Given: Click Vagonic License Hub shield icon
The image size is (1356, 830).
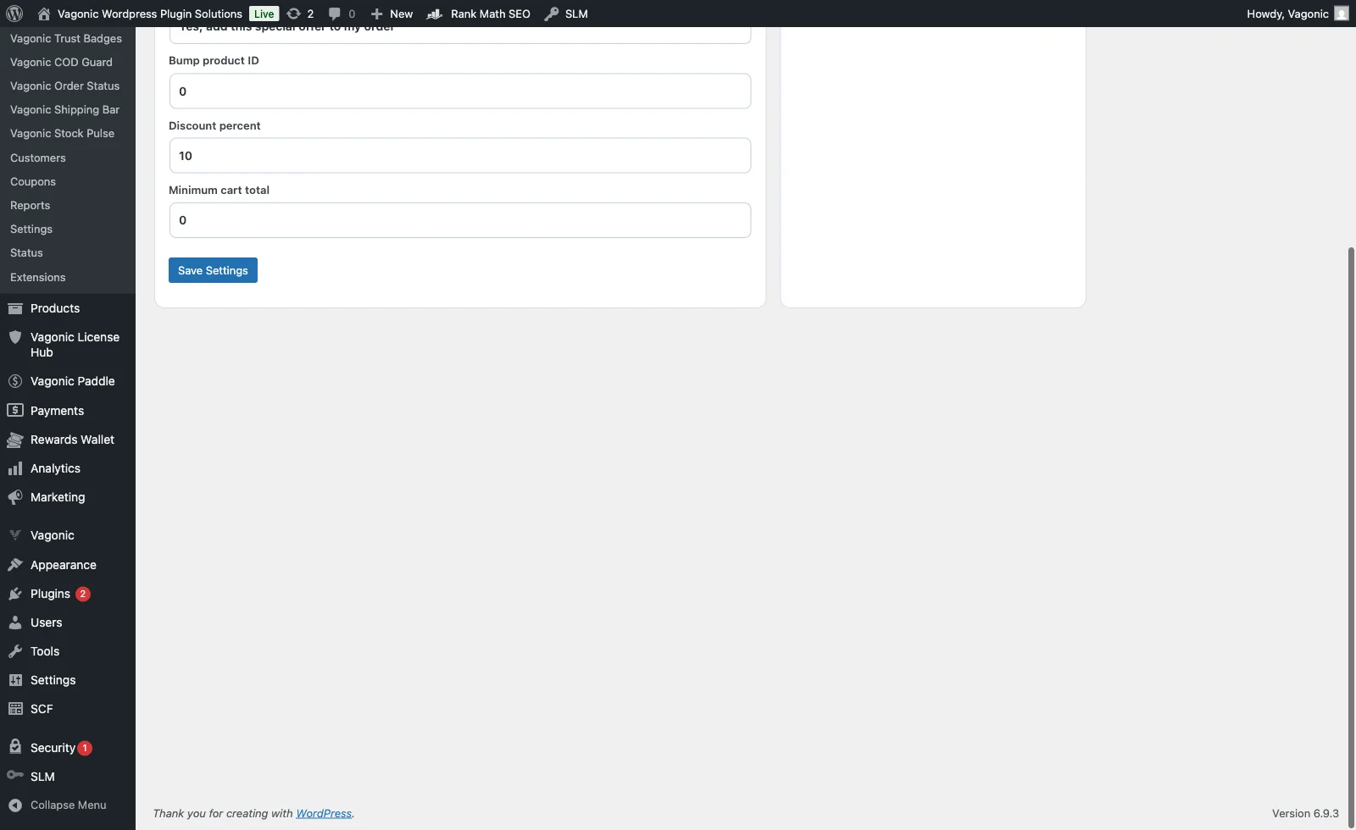Looking at the screenshot, I should 15,337.
